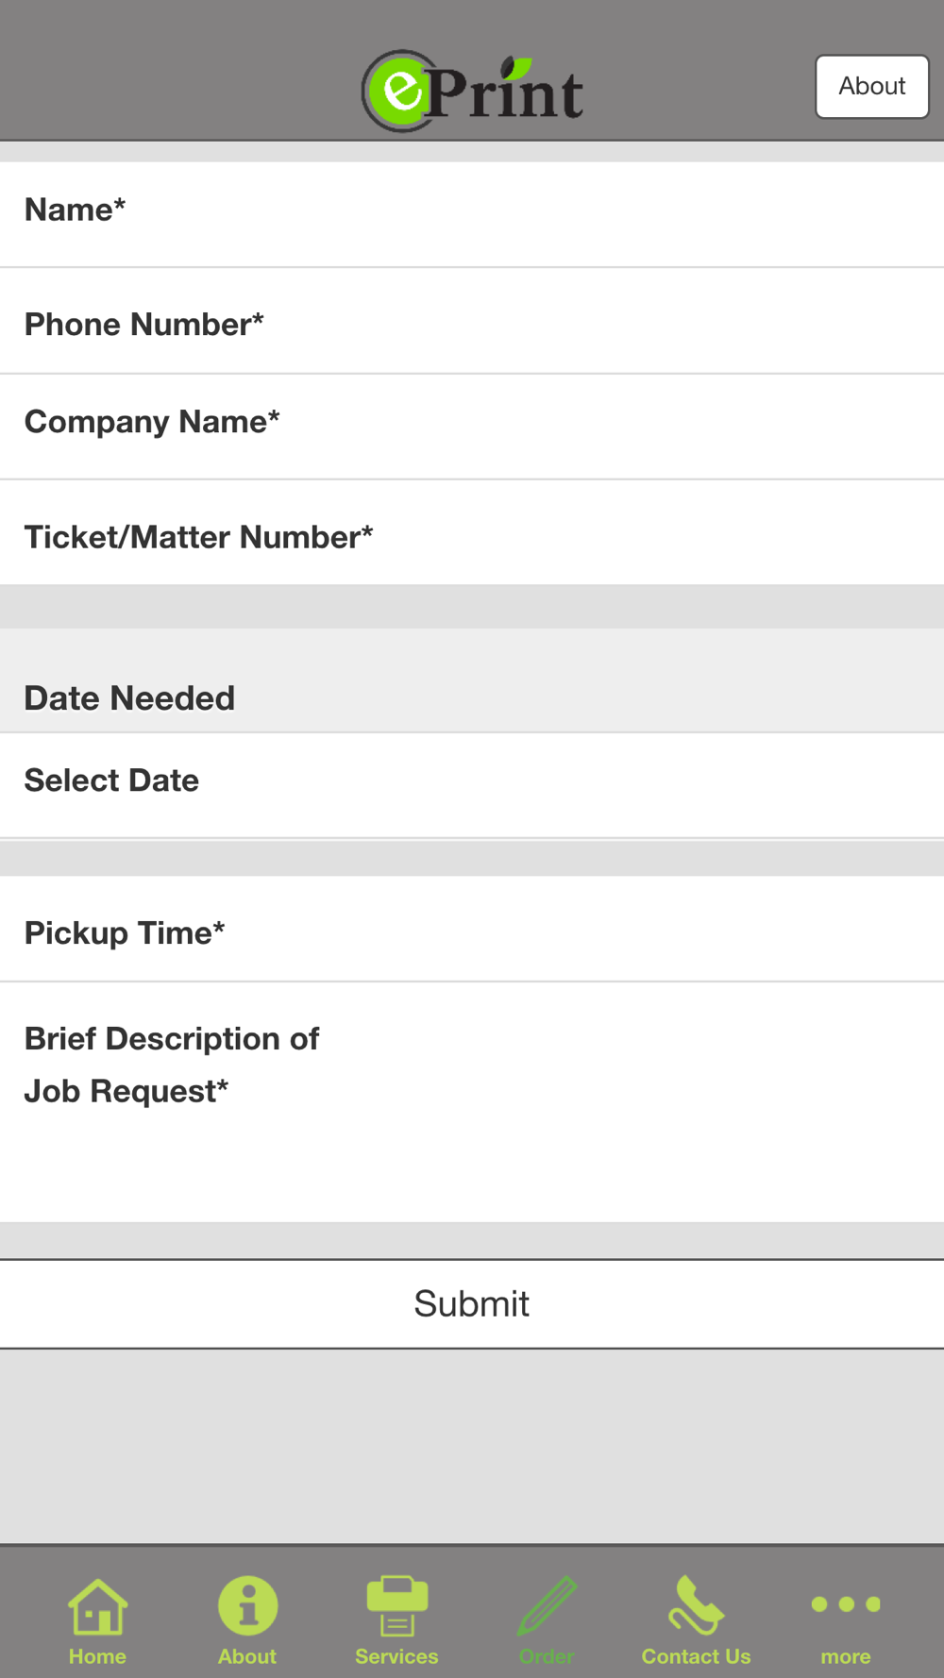This screenshot has height=1678, width=944.
Task: Click the Pickup Time field
Action: [472, 929]
